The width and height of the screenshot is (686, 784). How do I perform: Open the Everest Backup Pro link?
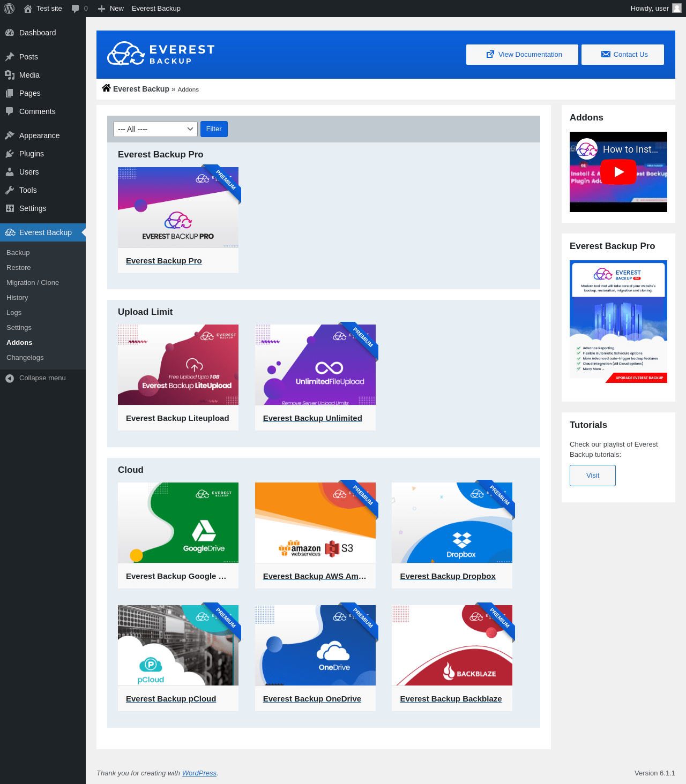pyautogui.click(x=164, y=261)
